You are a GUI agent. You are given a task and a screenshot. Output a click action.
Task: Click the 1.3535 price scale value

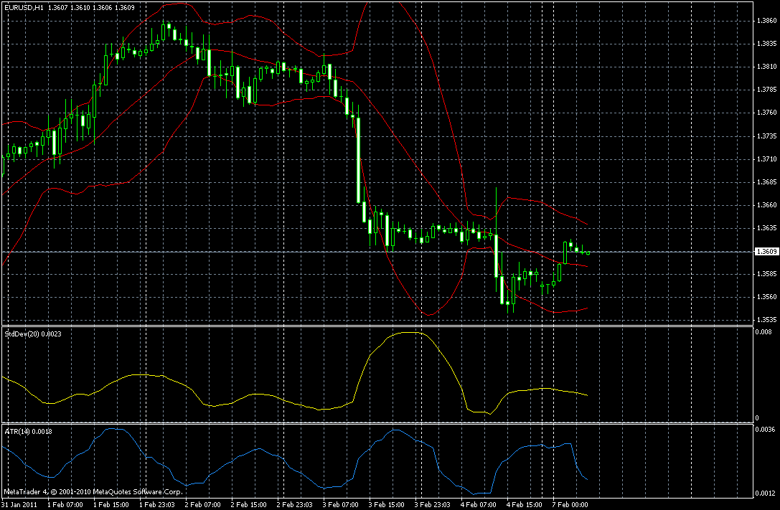[x=766, y=320]
